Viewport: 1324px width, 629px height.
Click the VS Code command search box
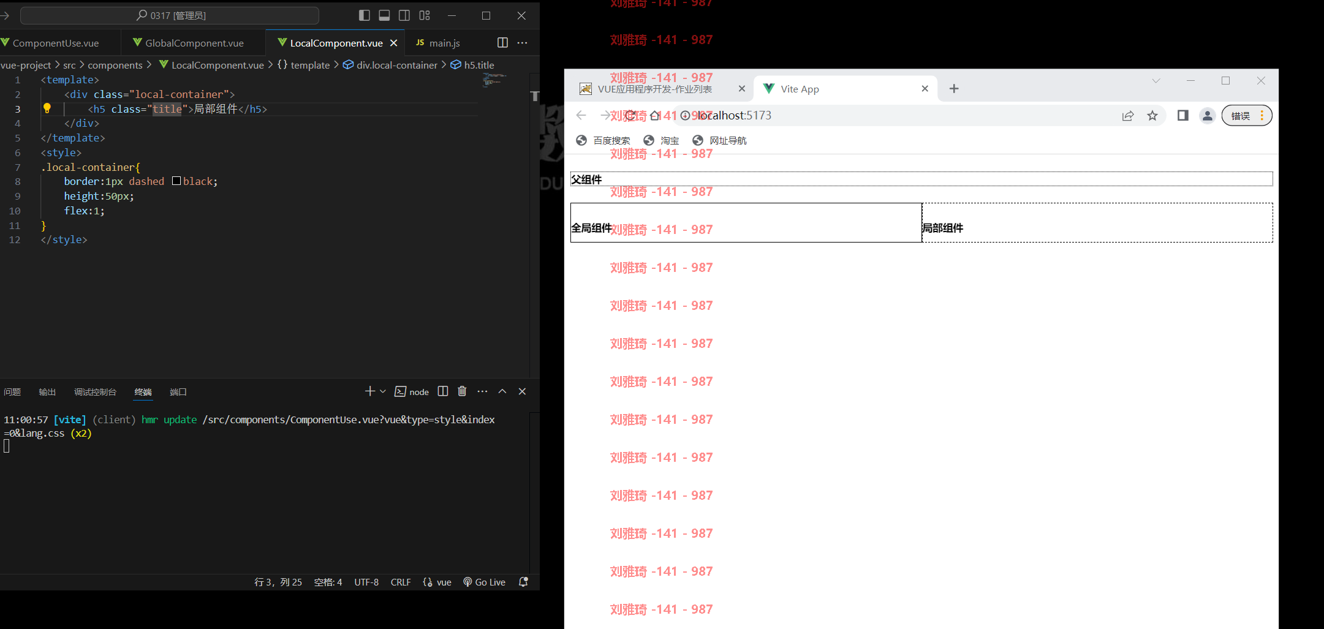pos(170,15)
